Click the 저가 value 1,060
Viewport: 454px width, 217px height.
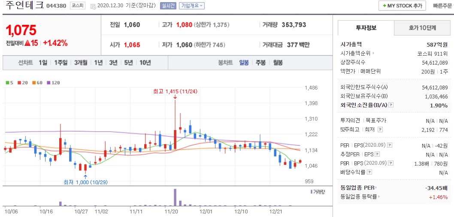click(x=184, y=45)
